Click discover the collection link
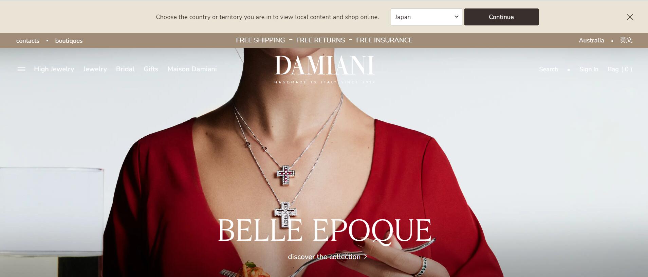The height and width of the screenshot is (277, 648). click(x=324, y=257)
